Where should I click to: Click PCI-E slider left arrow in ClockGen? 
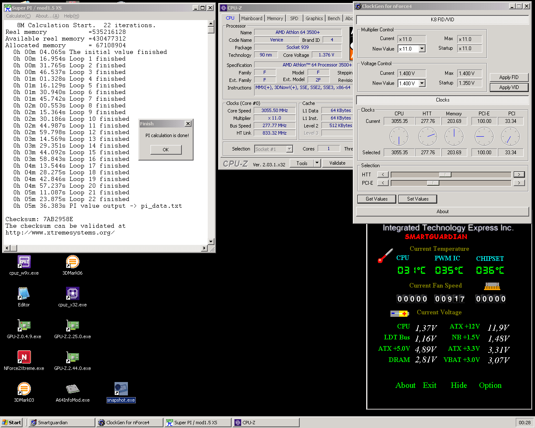[x=383, y=183]
